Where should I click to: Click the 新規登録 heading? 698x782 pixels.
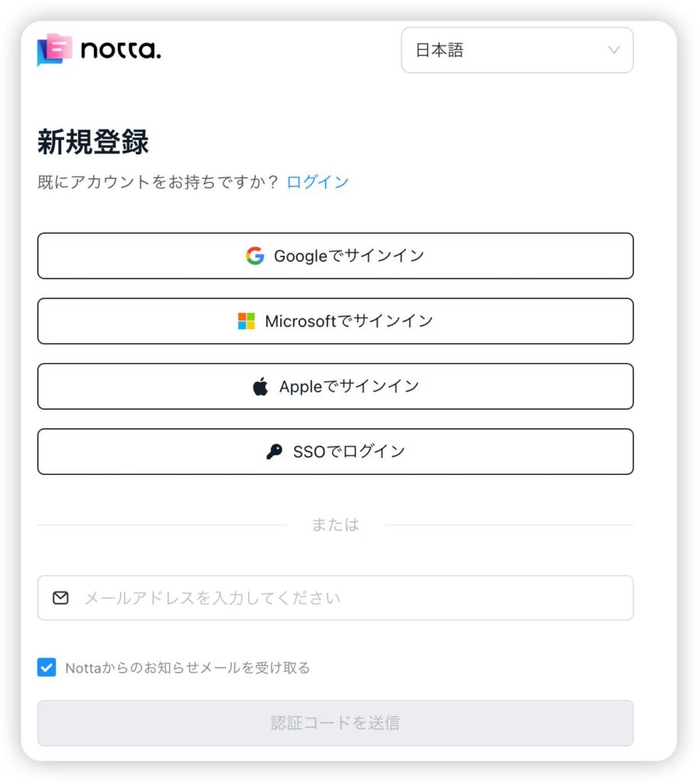coord(93,143)
